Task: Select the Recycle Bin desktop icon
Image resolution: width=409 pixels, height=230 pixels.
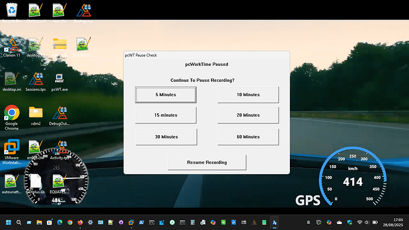Action: 11,13
